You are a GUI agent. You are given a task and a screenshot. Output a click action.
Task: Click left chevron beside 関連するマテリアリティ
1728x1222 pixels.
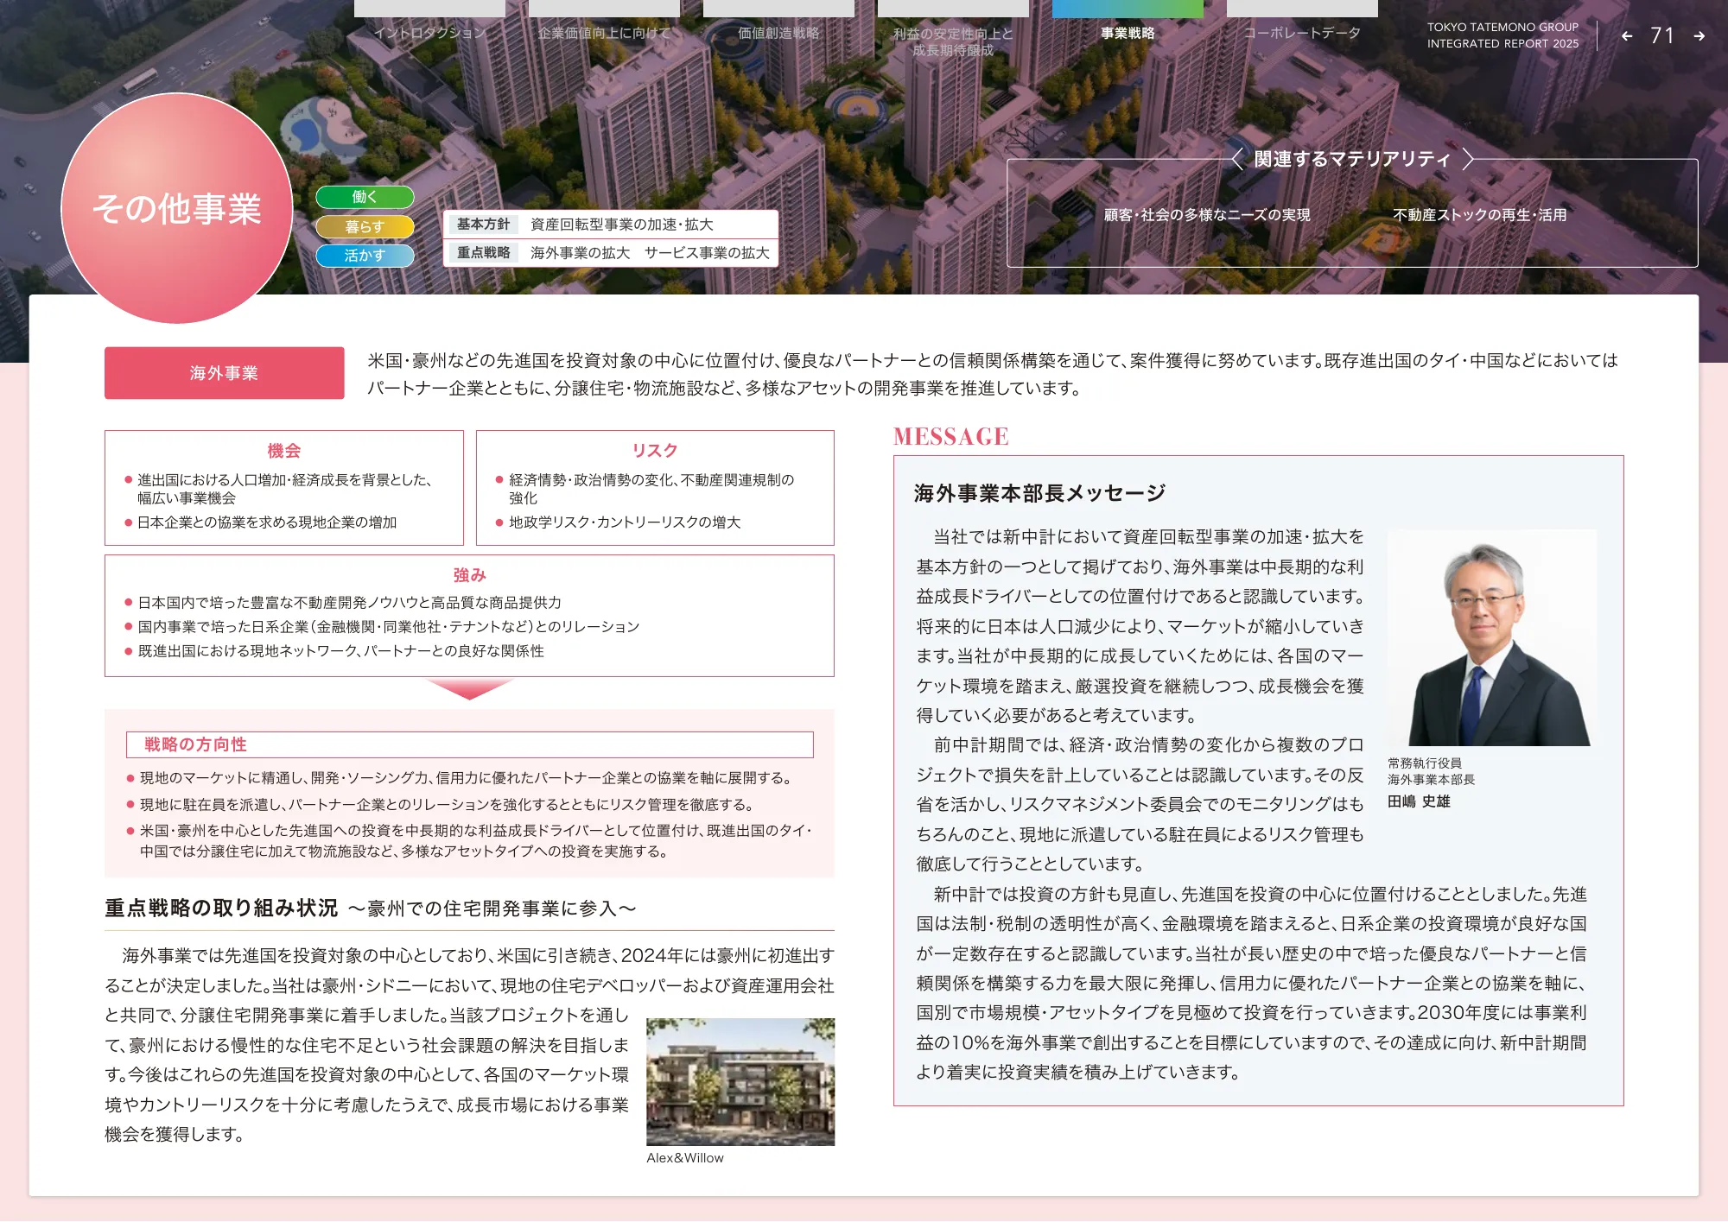tap(1237, 159)
